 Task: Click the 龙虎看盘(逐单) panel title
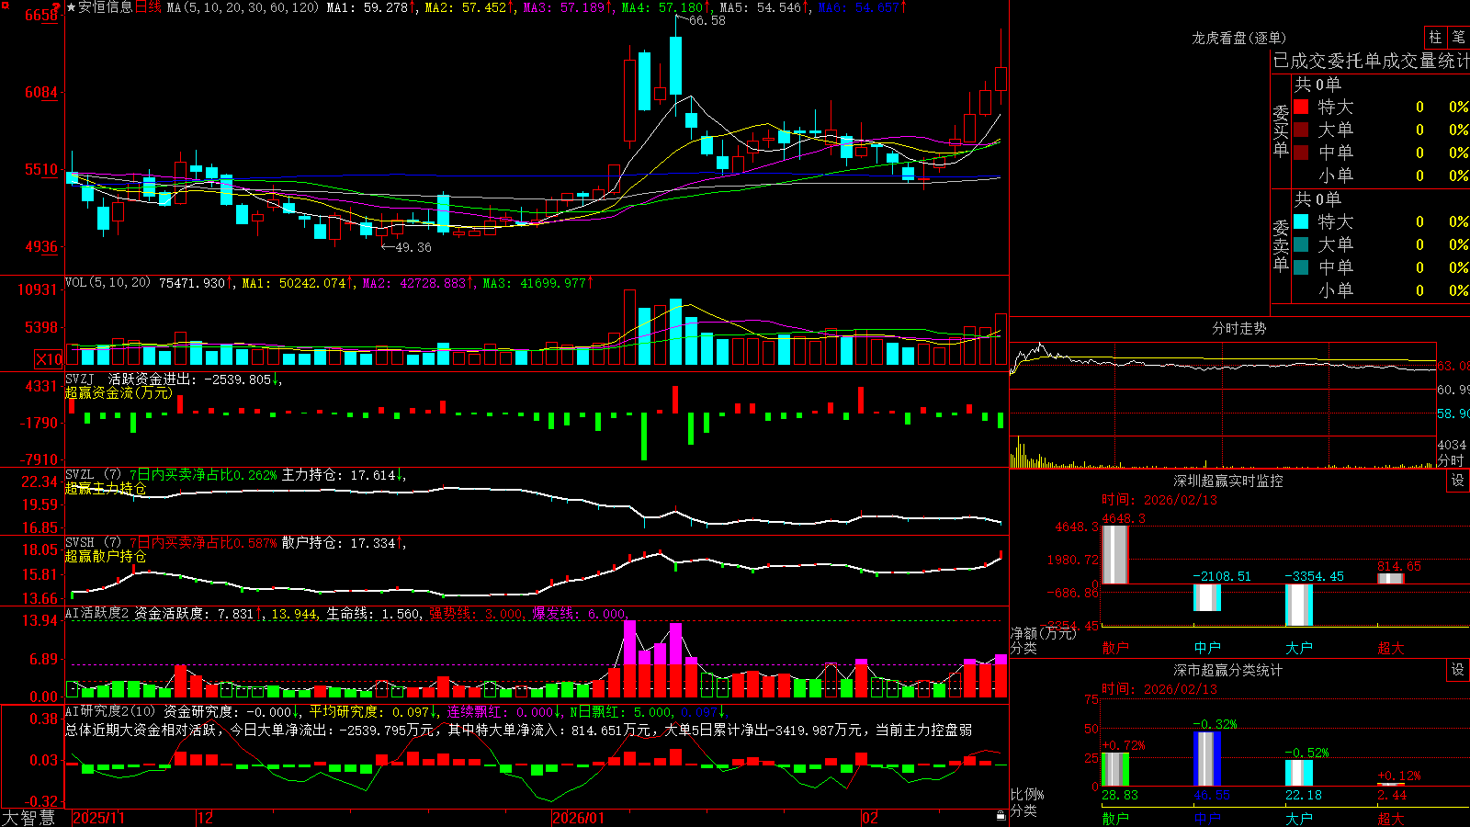(1239, 38)
